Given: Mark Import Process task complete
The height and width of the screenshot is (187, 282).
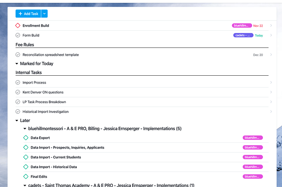Looking at the screenshot, I should pos(18,82).
